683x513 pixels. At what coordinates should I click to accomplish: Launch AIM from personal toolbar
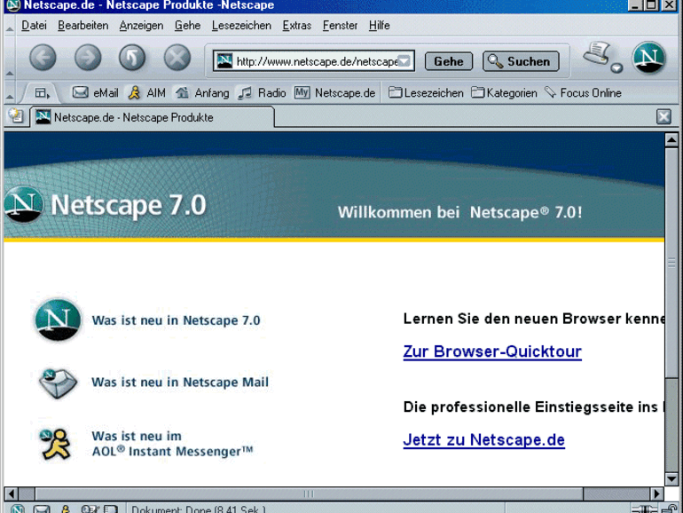click(x=146, y=92)
